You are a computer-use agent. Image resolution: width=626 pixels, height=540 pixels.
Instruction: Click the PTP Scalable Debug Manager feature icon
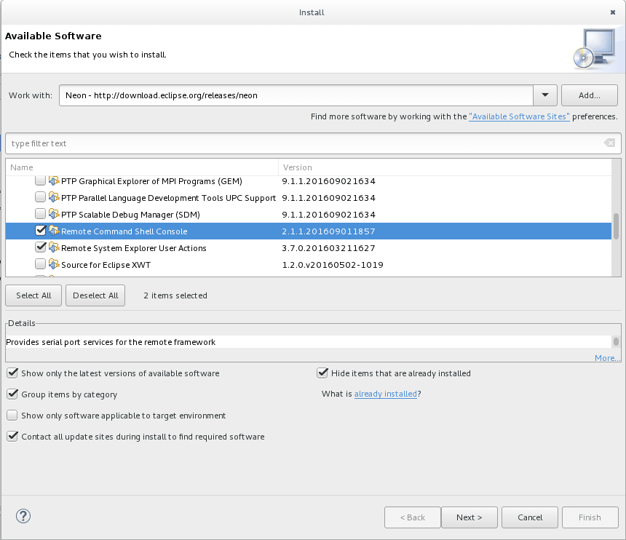(x=54, y=214)
